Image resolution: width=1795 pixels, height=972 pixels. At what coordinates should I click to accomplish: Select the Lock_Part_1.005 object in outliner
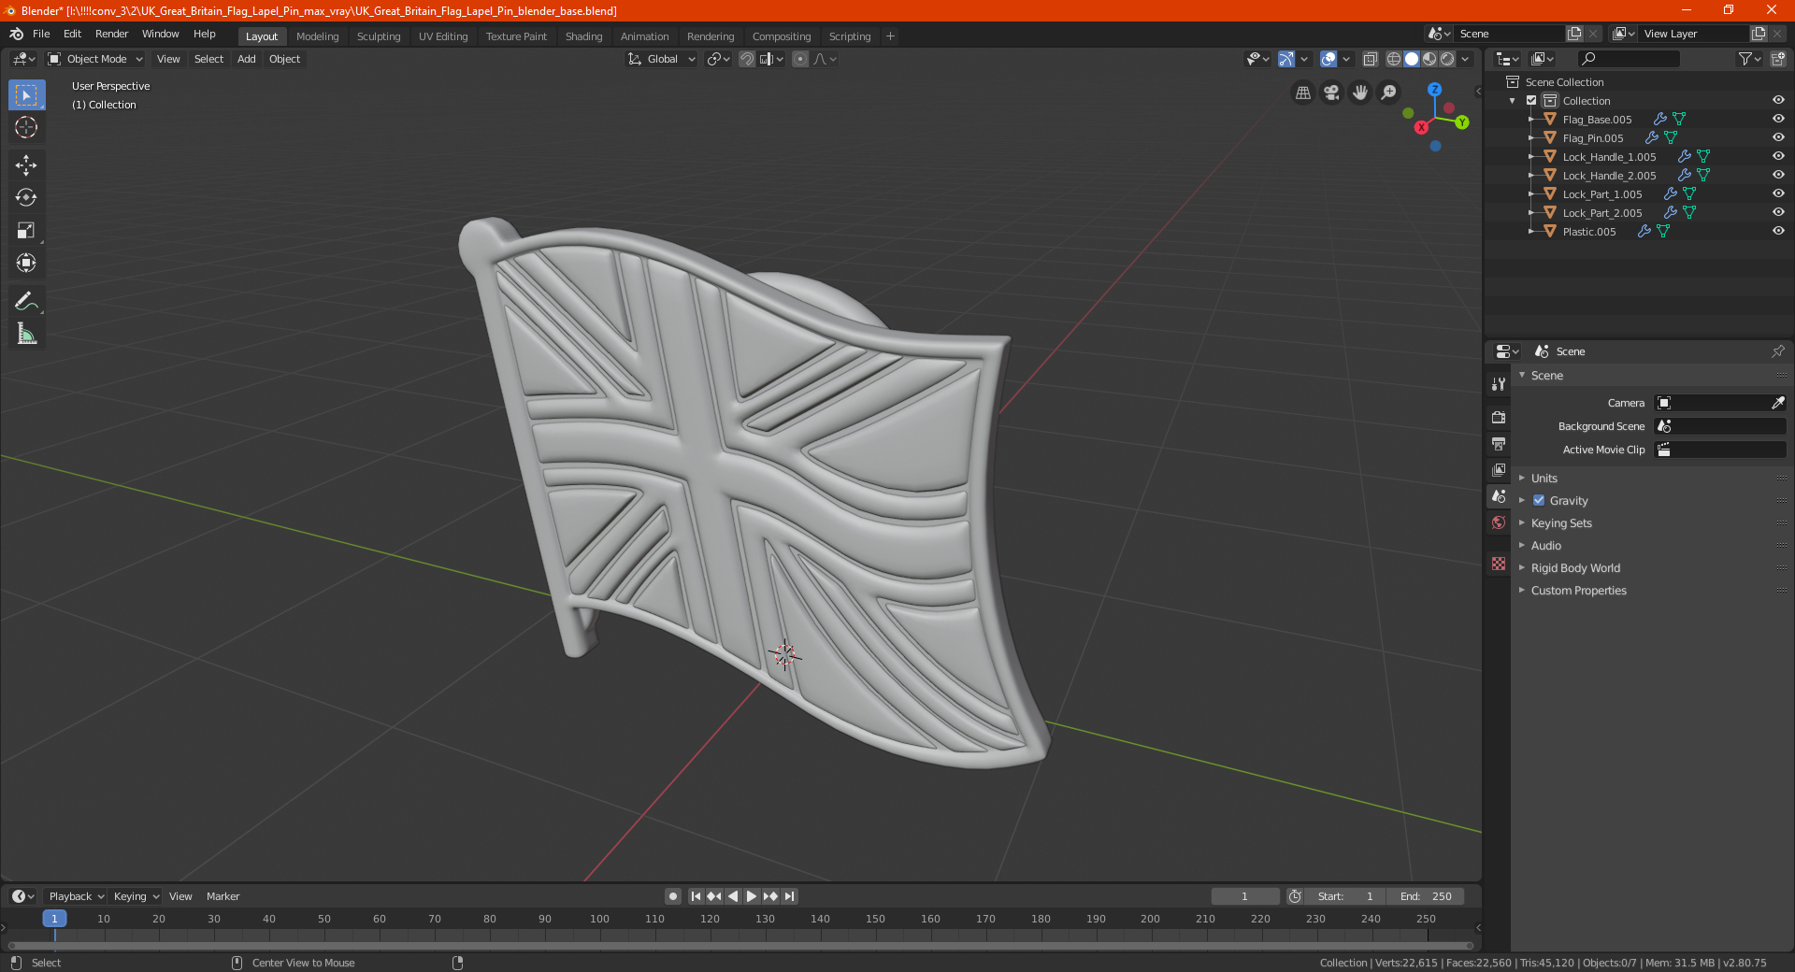tap(1602, 193)
